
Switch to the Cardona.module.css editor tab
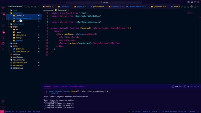point(136,7)
